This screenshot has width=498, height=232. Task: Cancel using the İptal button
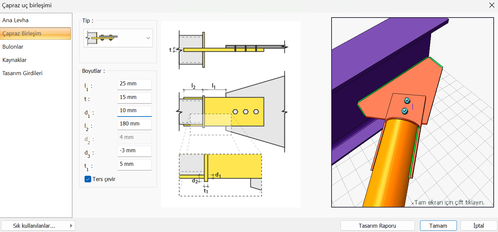tap(478, 226)
